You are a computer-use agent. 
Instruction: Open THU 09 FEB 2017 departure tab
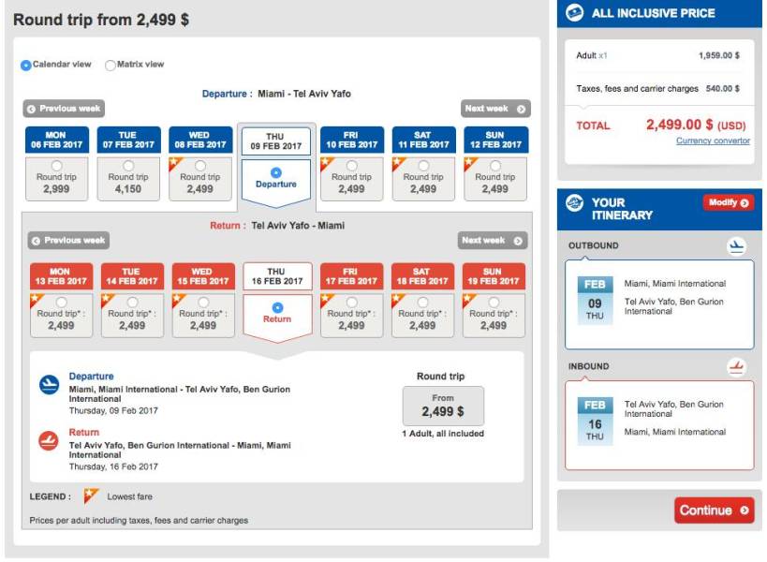(x=276, y=141)
